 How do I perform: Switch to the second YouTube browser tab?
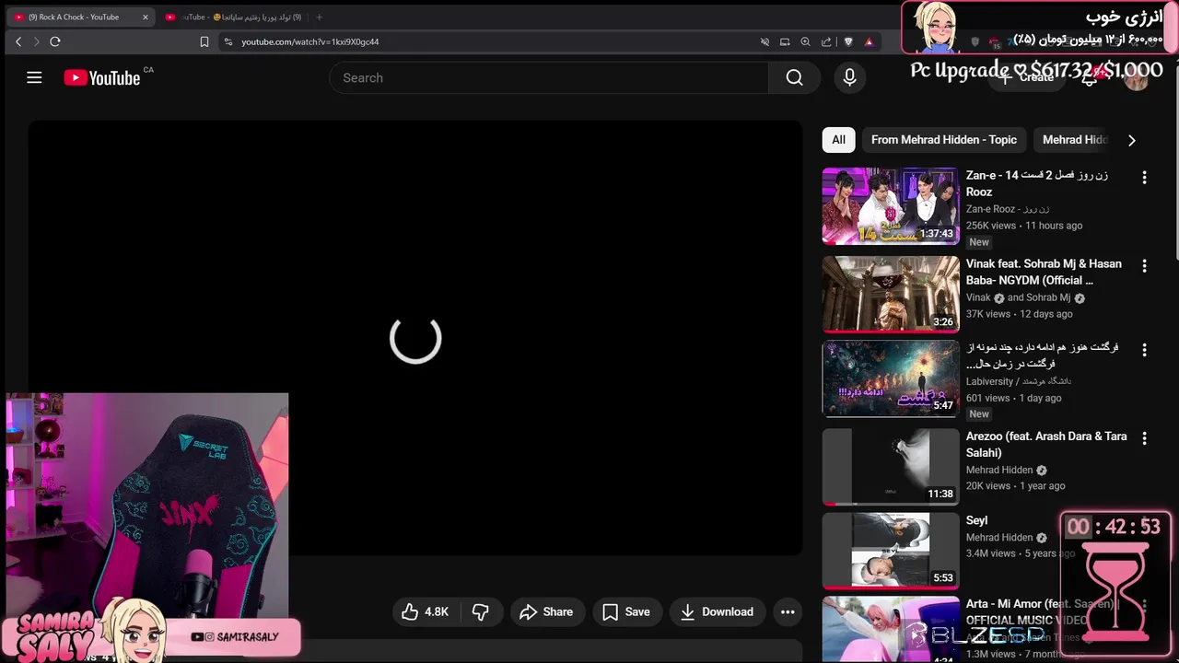pyautogui.click(x=233, y=17)
